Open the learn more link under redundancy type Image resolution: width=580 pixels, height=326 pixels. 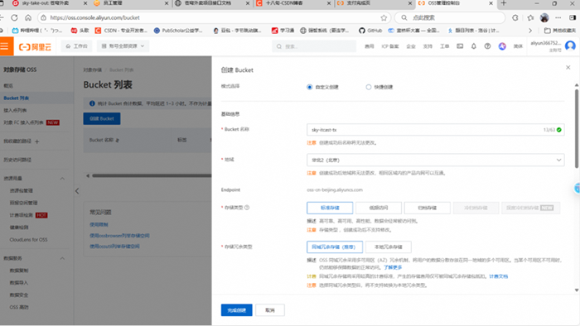[393, 267]
